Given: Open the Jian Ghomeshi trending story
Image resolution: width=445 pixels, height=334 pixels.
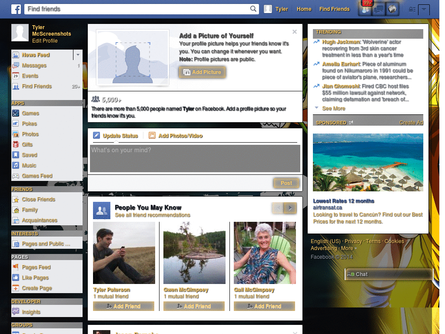Looking at the screenshot, I should pos(341,86).
